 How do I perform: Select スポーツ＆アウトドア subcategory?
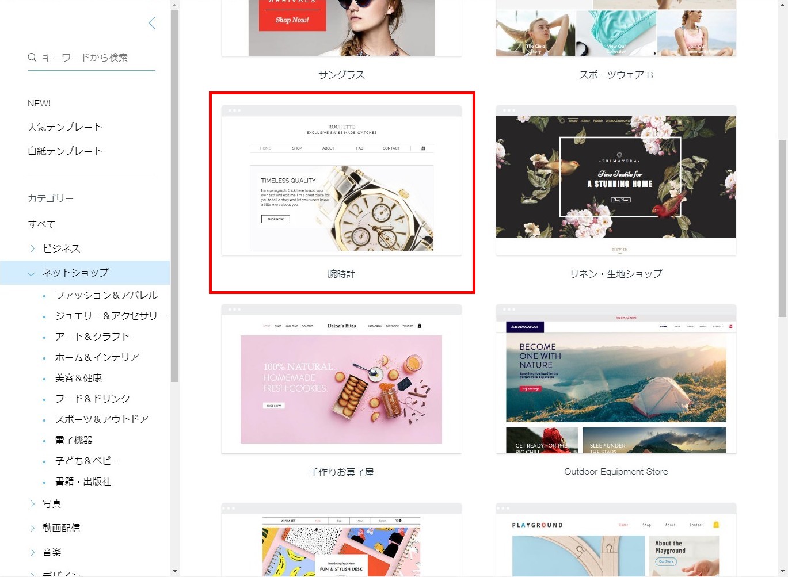(x=102, y=419)
